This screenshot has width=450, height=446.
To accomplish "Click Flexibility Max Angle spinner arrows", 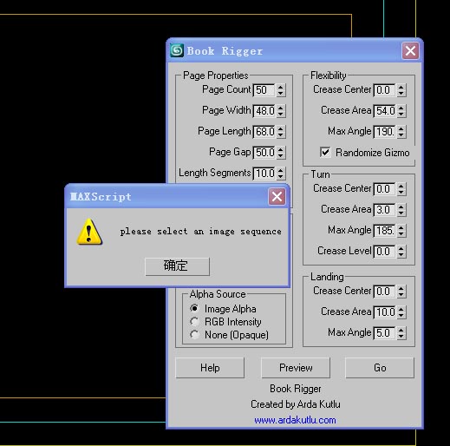I will point(401,132).
